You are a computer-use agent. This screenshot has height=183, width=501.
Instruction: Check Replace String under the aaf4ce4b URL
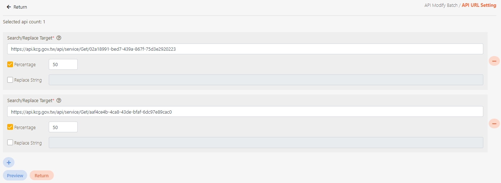[10, 143]
